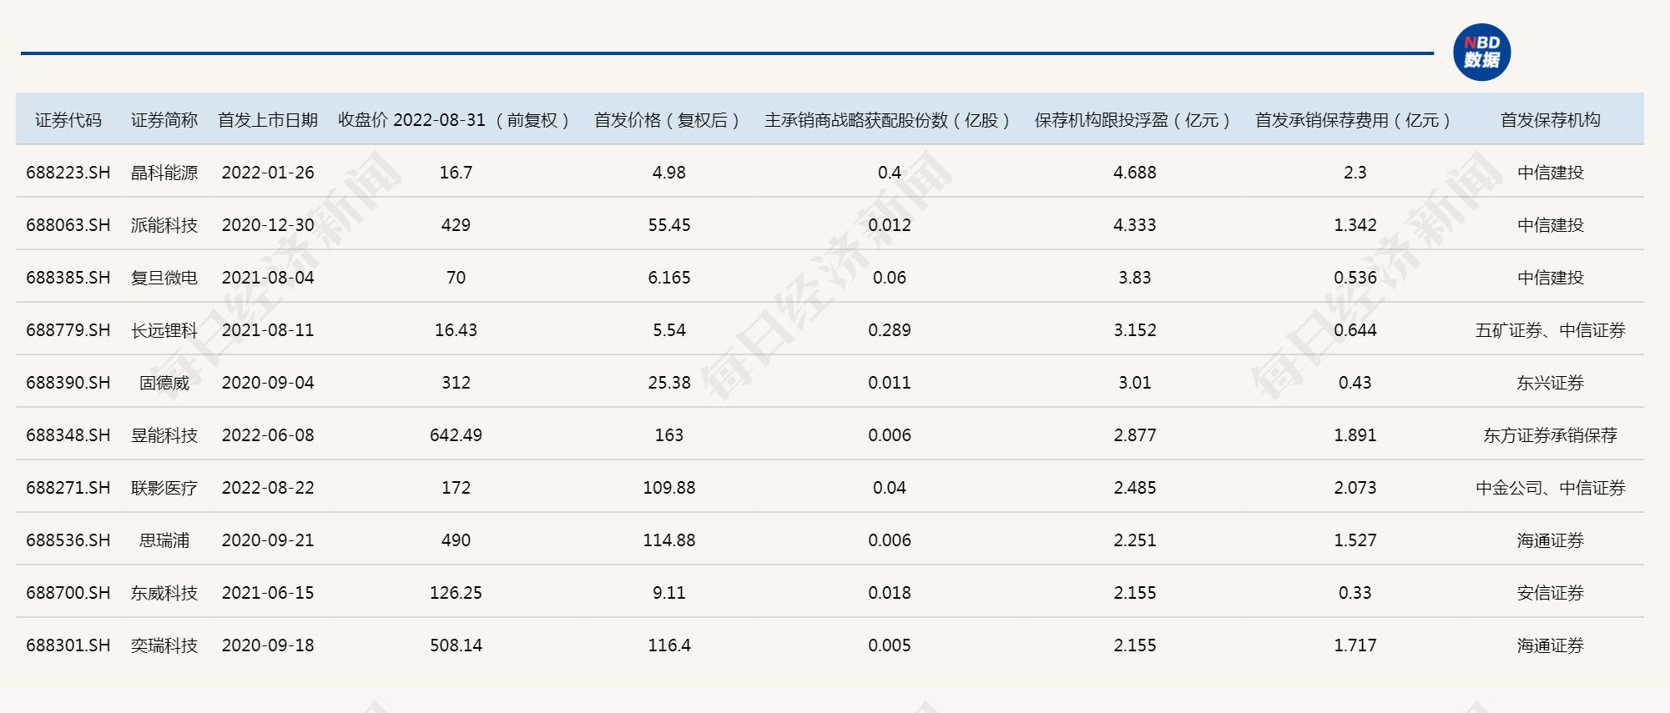Click closing price 16.43

point(456,330)
